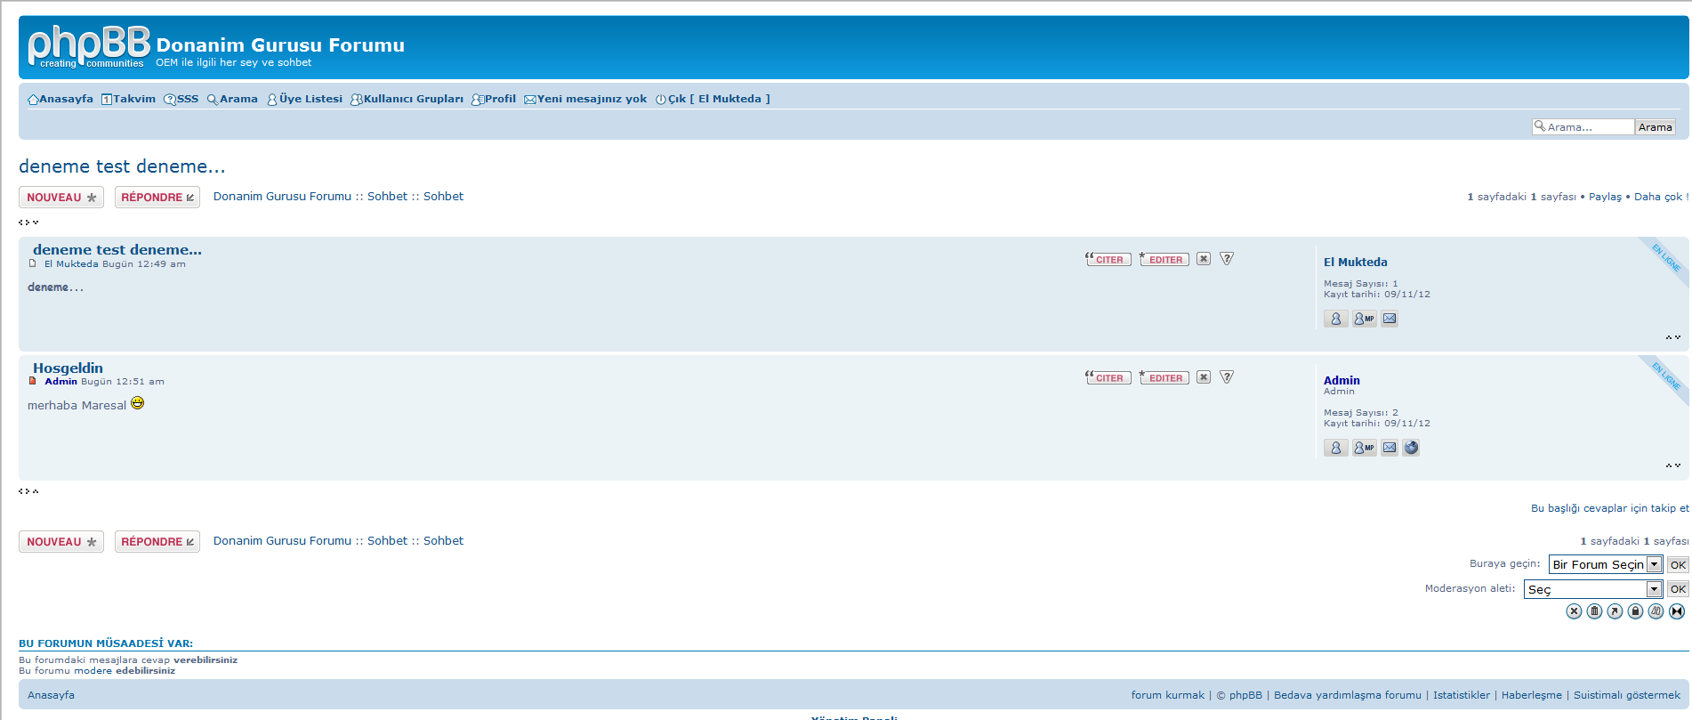Open the Hosgeldin post title link
1692x720 pixels.
tap(68, 368)
